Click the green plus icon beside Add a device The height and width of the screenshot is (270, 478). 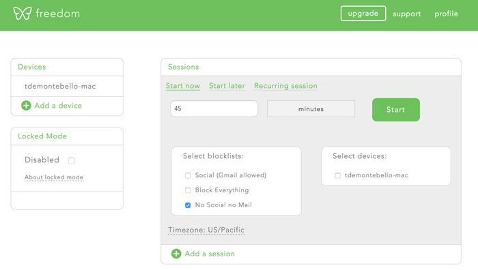26,106
